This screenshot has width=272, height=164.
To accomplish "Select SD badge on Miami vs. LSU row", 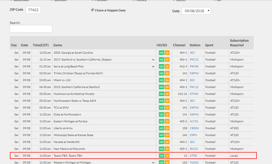I will pyautogui.click(x=167, y=80).
